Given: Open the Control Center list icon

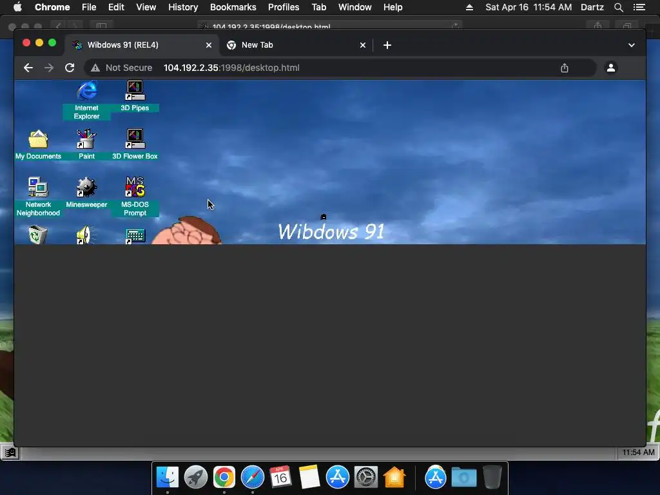Looking at the screenshot, I should coord(639,7).
